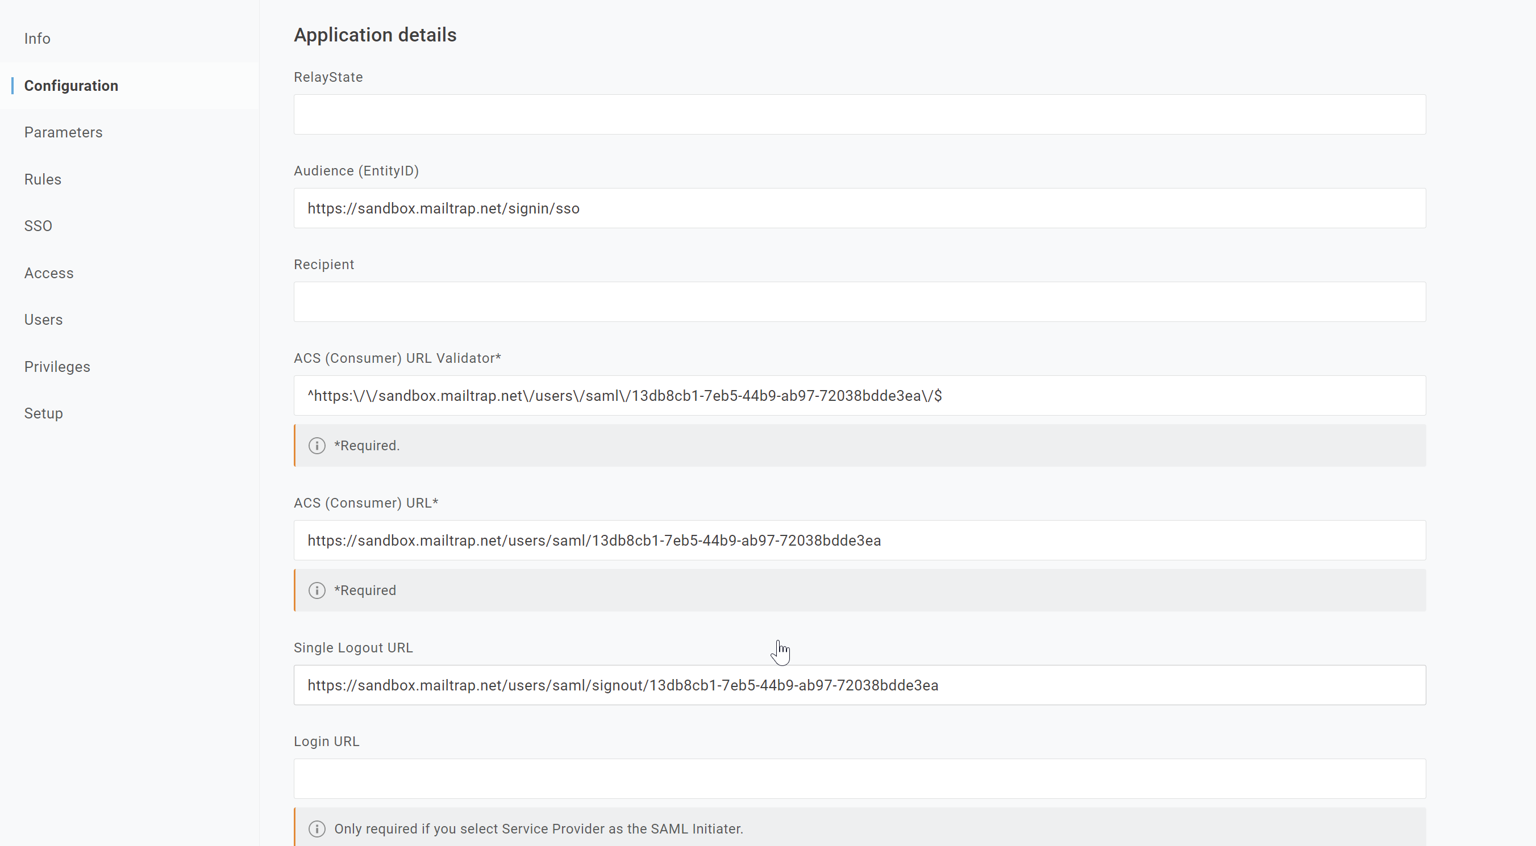Go to the Users section
1536x846 pixels.
pyautogui.click(x=43, y=320)
